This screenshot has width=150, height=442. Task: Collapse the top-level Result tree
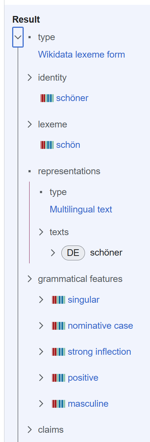(x=18, y=37)
